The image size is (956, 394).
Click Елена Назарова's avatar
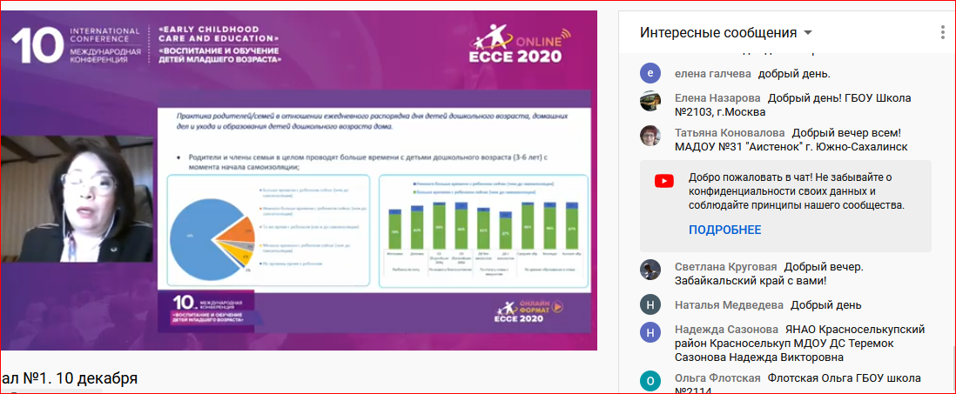650,101
